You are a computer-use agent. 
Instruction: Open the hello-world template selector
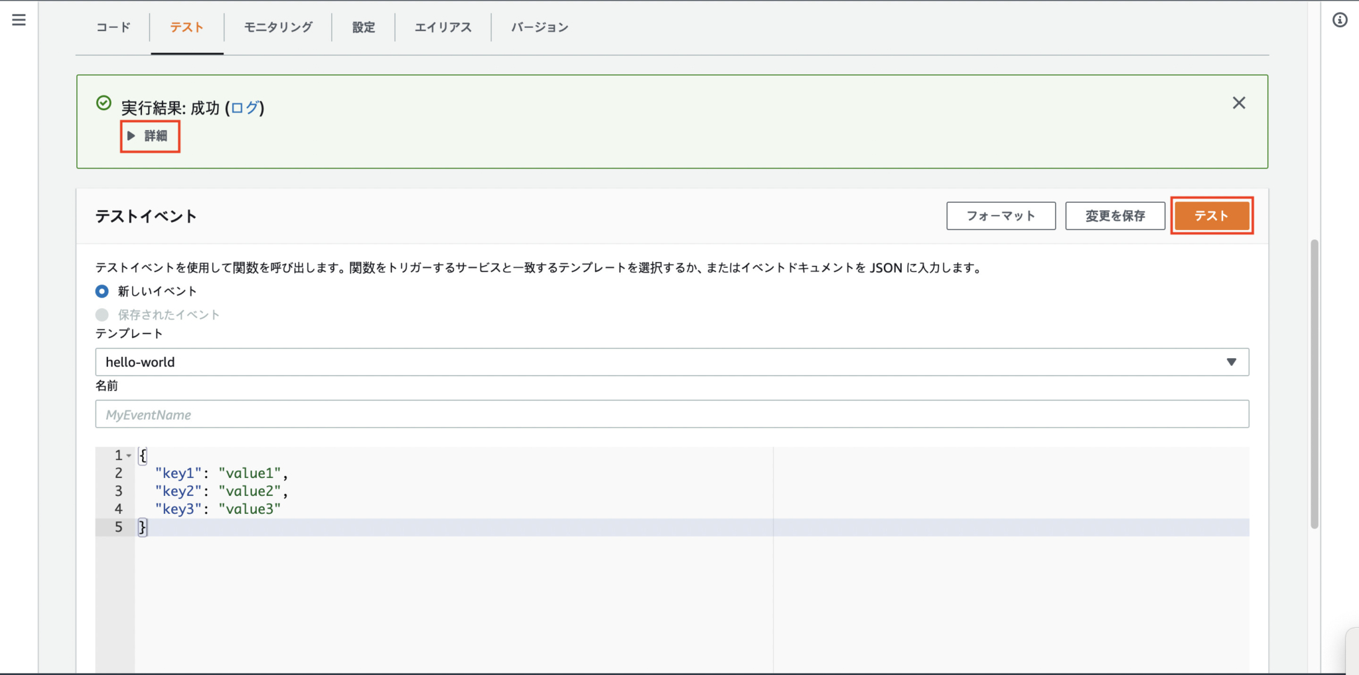pyautogui.click(x=670, y=362)
